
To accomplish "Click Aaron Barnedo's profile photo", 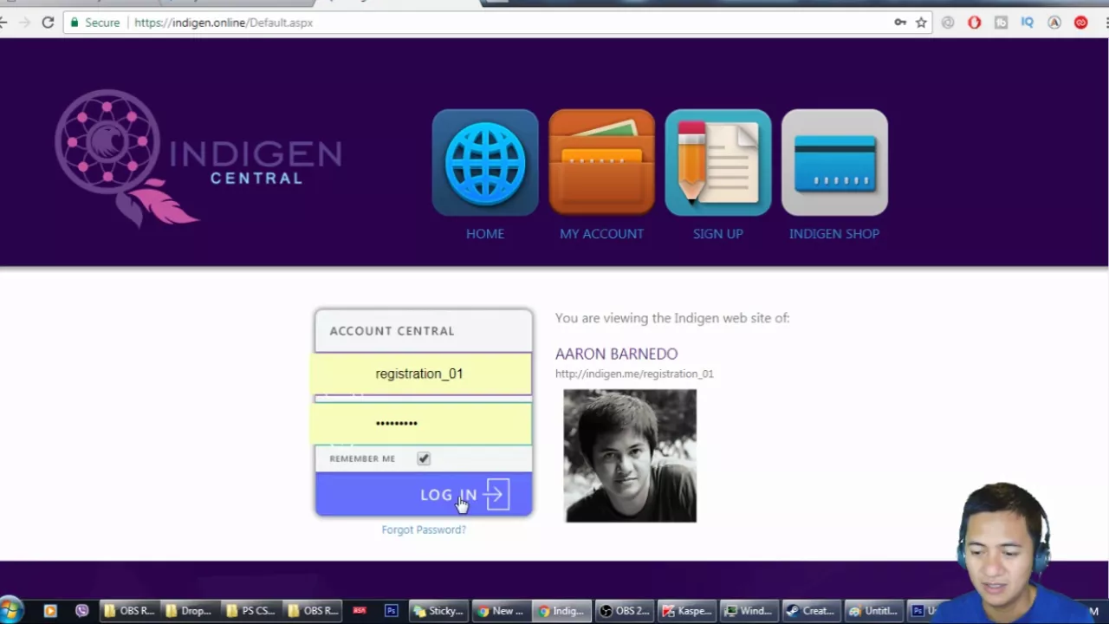I will (630, 456).
